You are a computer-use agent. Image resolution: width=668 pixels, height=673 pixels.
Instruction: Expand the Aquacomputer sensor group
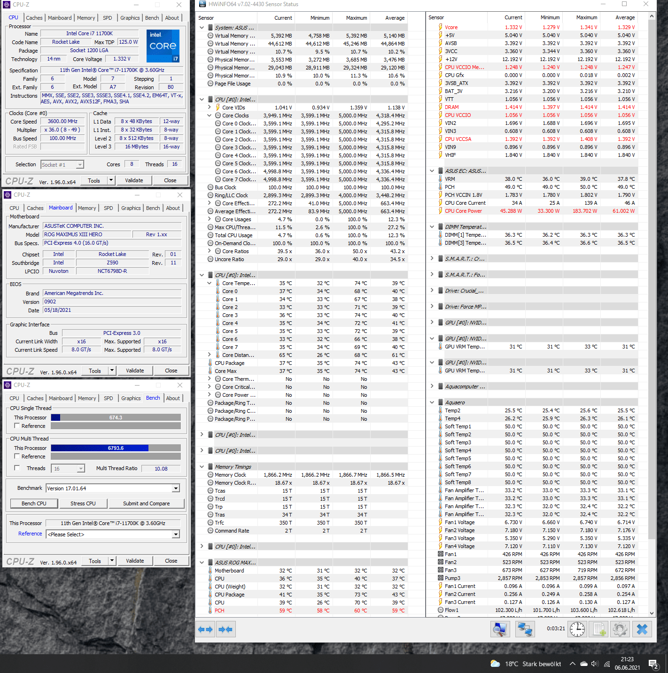[x=432, y=387]
